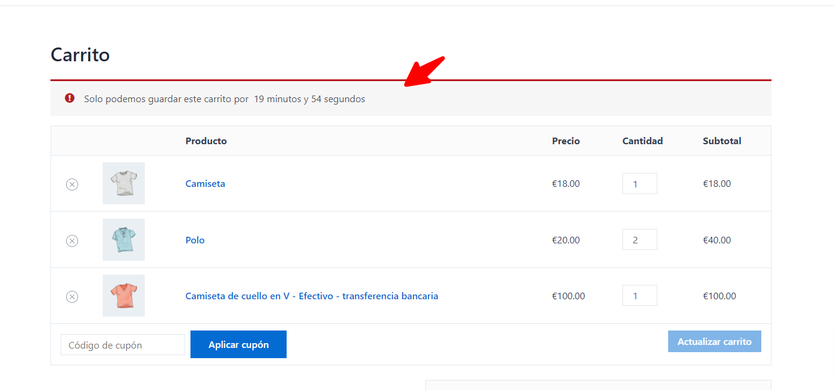Open Camiseta de cuello en V link
The image size is (834, 390).
point(312,296)
